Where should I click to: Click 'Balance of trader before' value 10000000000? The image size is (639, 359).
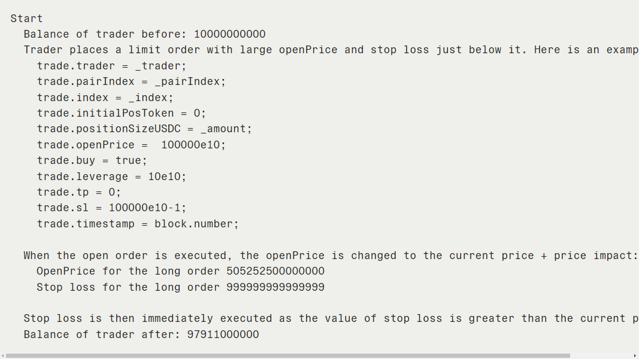click(230, 34)
